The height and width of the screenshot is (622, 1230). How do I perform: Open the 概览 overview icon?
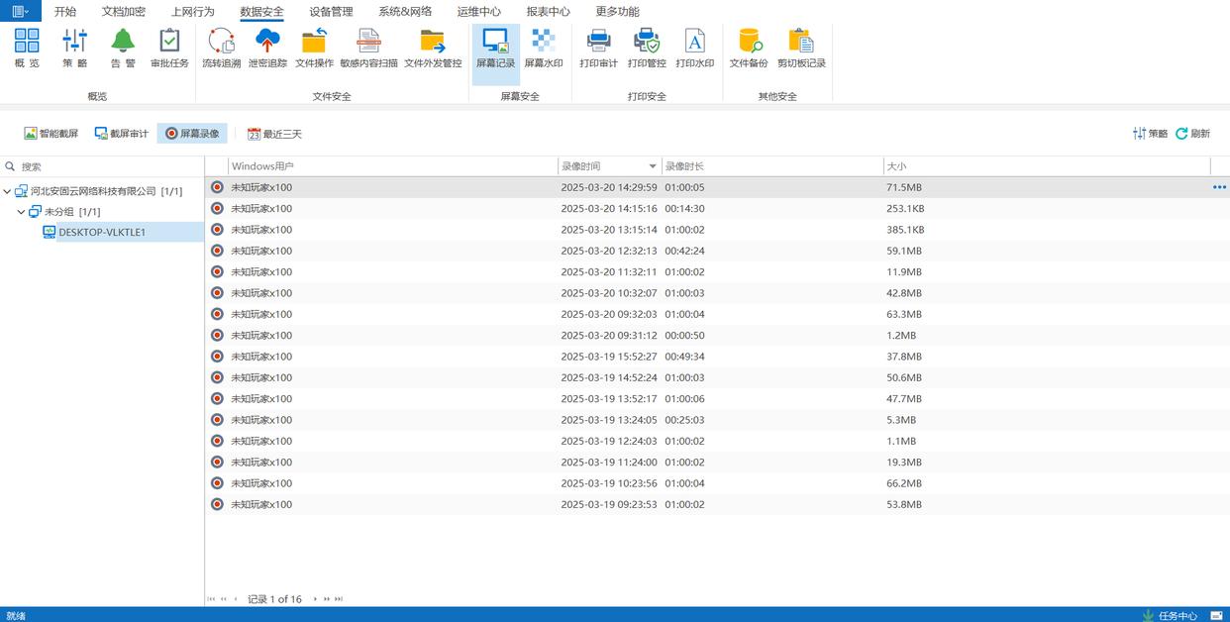point(27,48)
